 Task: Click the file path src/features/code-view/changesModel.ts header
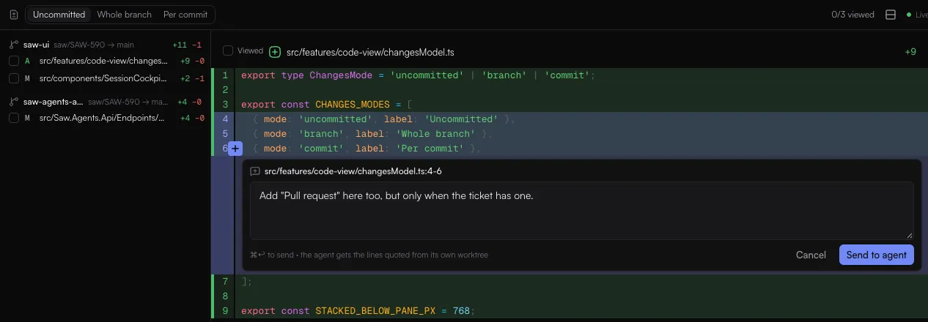(370, 52)
